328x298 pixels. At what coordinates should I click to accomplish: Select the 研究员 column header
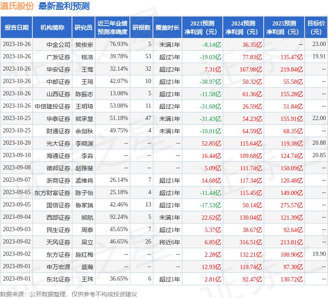pos(83,27)
